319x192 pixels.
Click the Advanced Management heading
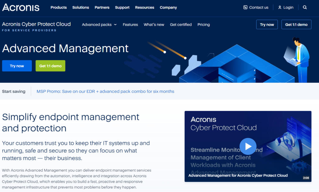coord(65,48)
